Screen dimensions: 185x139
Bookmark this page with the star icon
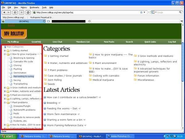[141, 12]
